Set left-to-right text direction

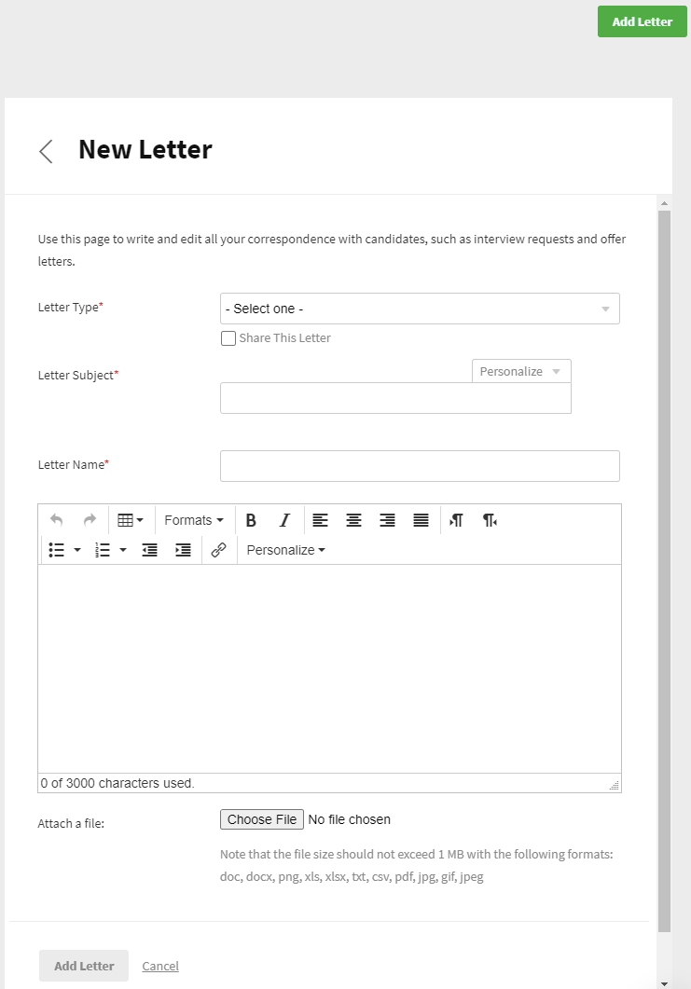(456, 520)
